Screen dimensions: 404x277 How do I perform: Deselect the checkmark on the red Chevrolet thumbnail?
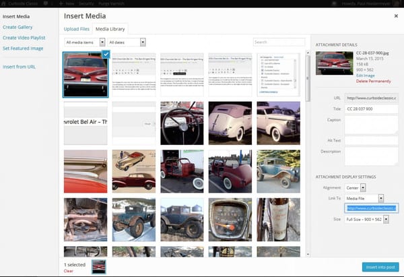106,54
